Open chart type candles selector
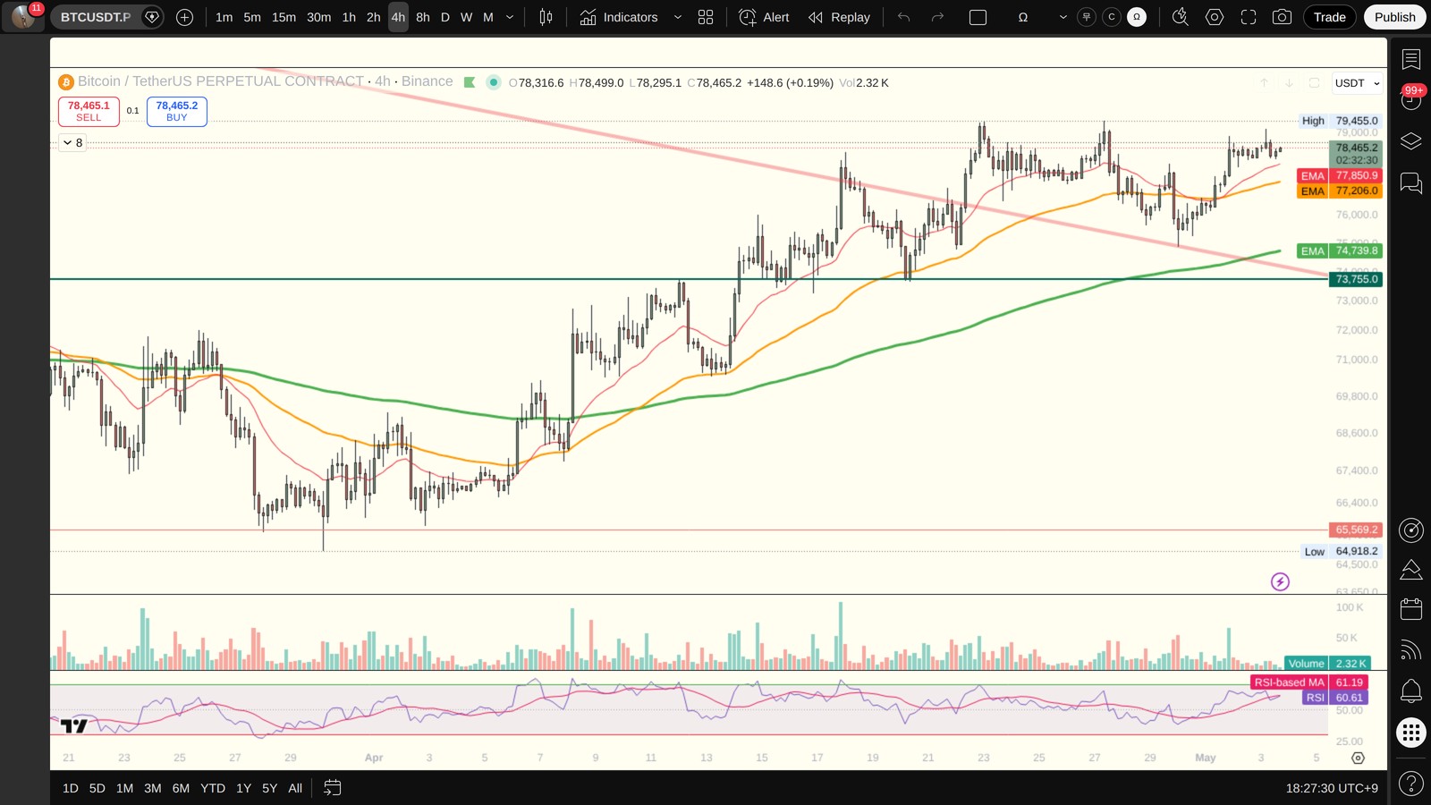Viewport: 1431px width, 805px height. coord(546,17)
